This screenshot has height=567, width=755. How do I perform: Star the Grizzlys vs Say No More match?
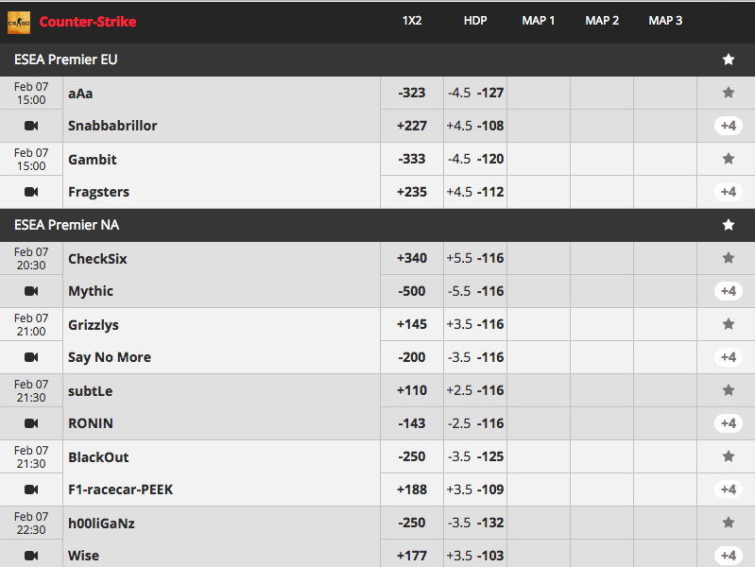click(x=728, y=324)
